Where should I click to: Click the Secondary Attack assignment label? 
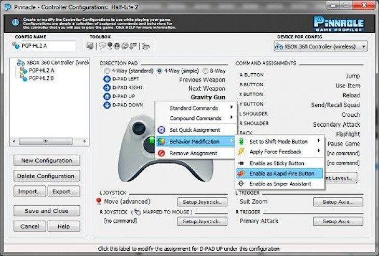(336, 125)
